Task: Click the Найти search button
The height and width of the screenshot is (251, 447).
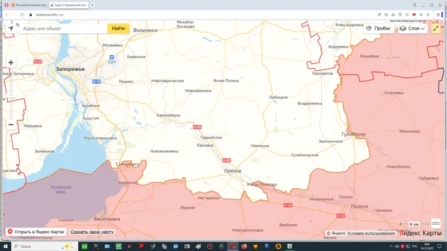Action: (x=118, y=28)
